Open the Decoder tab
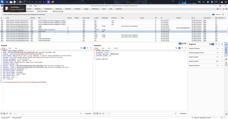This screenshot has height=119, width=228. tap(68, 9)
